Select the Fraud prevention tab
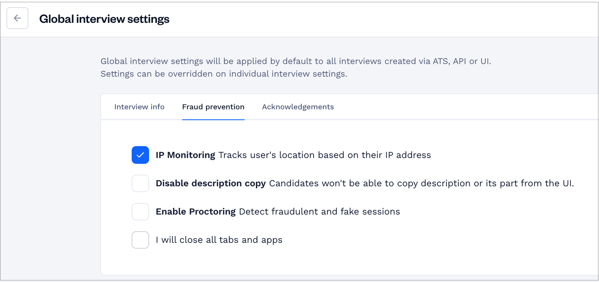 pyautogui.click(x=213, y=107)
